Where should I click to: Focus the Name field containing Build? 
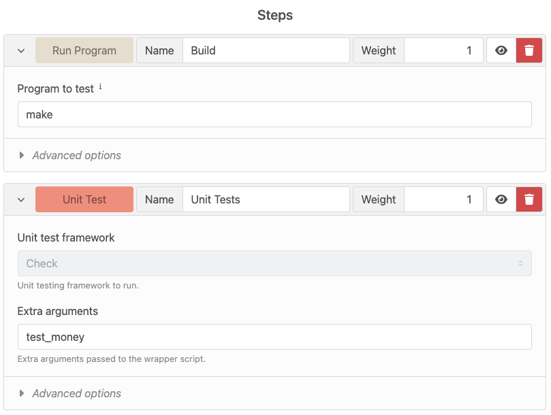(266, 50)
